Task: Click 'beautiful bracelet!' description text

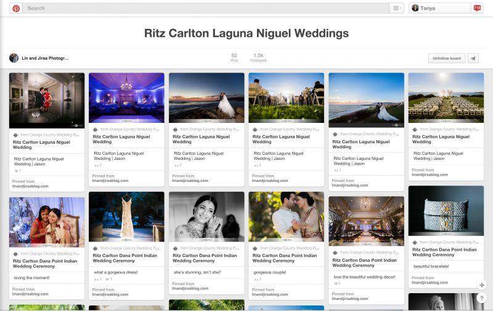Action: [x=431, y=266]
